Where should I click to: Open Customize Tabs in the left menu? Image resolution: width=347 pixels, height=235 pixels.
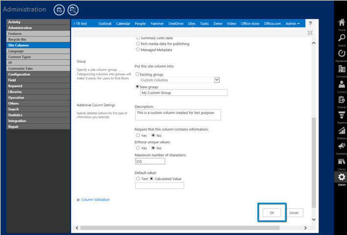coord(38,69)
